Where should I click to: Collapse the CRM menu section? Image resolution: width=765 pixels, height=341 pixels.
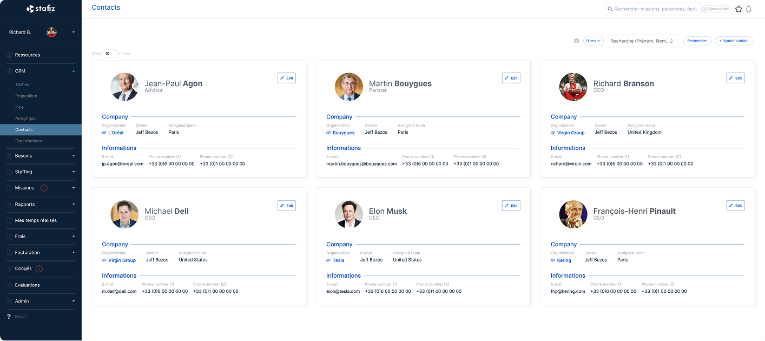point(74,71)
